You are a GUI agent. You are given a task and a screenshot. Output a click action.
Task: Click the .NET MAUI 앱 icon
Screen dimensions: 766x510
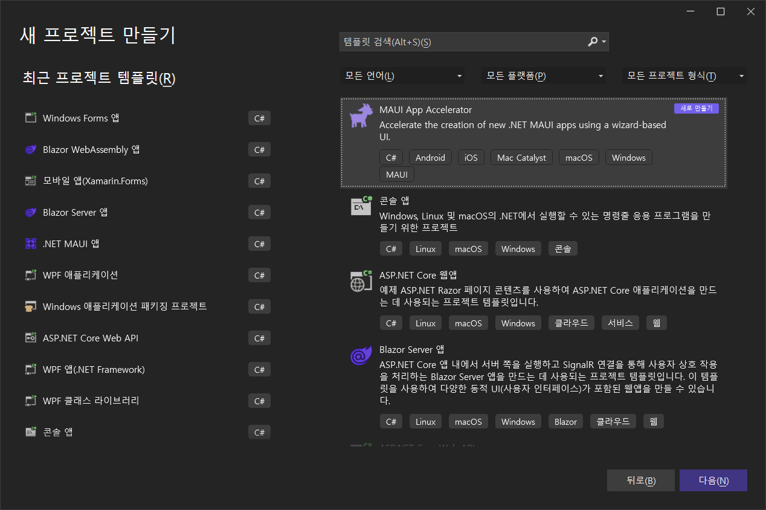[31, 244]
